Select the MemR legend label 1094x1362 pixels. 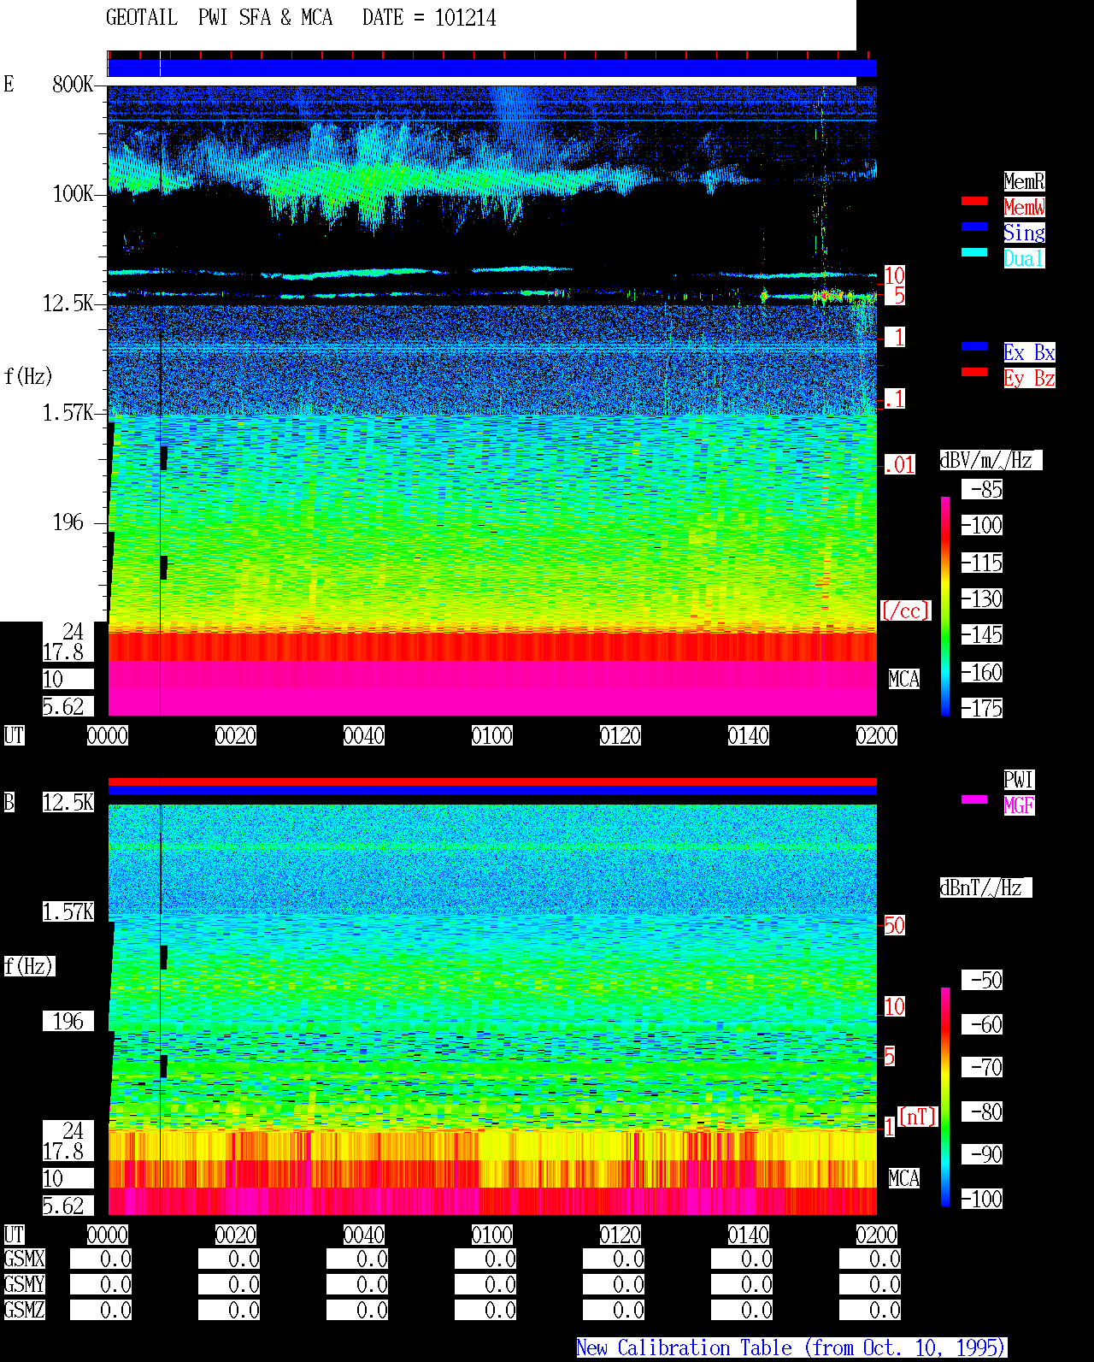pos(1024,181)
